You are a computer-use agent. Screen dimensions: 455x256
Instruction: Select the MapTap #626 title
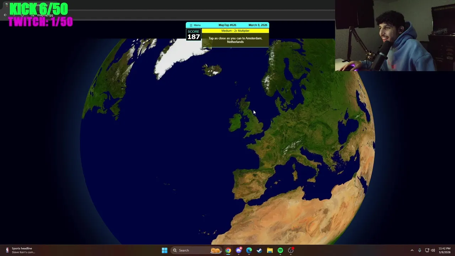227,25
